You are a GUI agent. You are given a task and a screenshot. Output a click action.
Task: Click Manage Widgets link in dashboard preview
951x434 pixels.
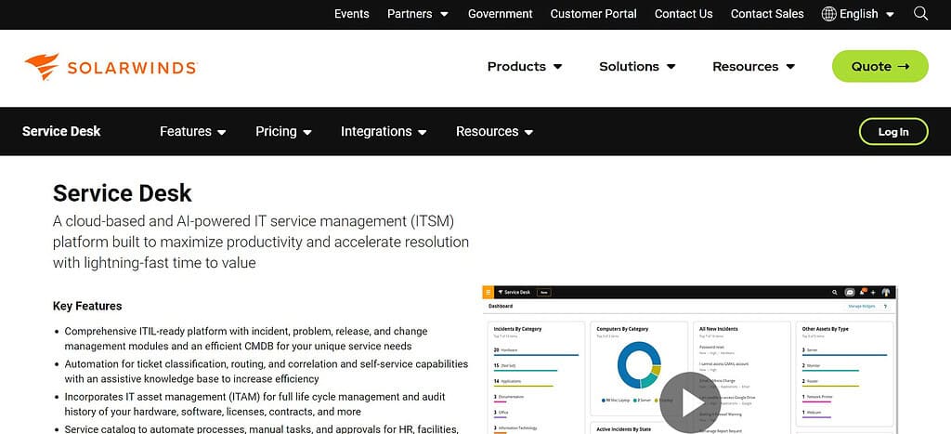click(862, 307)
